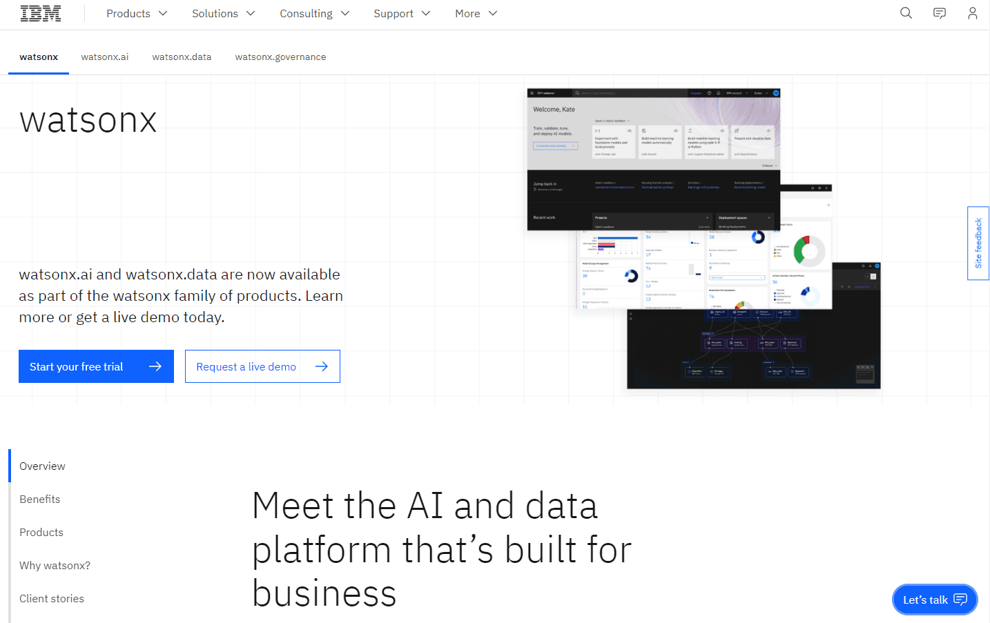Jump to Benefits section
Viewport: 990px width, 623px height.
[x=40, y=500]
